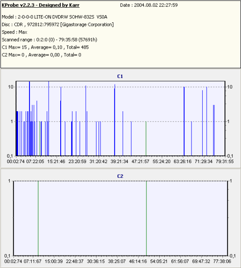Click the C1 Max= 15 statistics line
The width and height of the screenshot is (241, 268).
[45, 47]
